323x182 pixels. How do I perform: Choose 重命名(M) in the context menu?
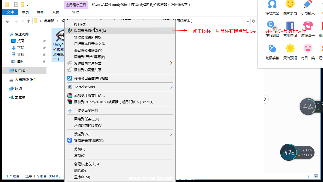pyautogui.click(x=120, y=177)
